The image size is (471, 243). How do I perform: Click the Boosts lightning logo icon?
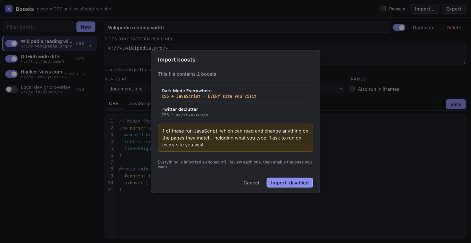point(9,9)
